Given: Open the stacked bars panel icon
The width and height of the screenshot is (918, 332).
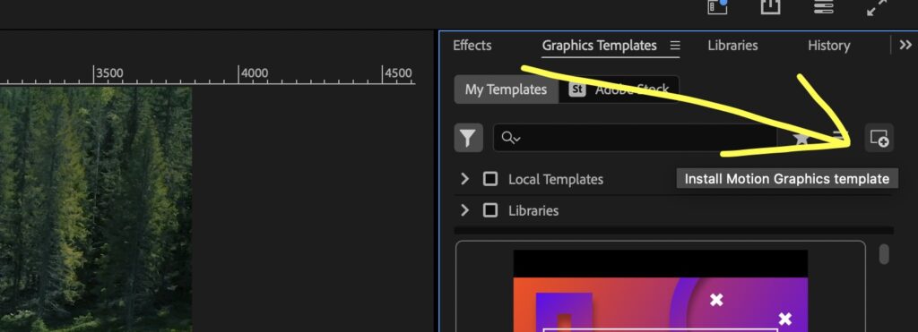Looking at the screenshot, I should (x=823, y=6).
